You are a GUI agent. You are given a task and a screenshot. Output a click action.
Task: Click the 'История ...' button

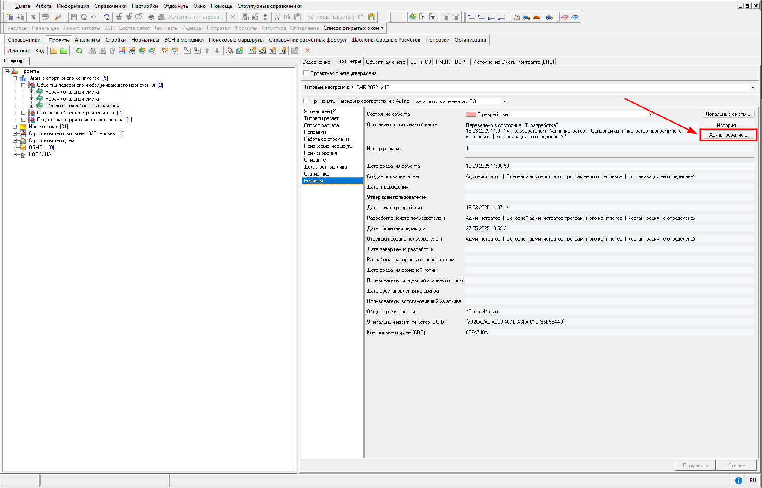(729, 125)
